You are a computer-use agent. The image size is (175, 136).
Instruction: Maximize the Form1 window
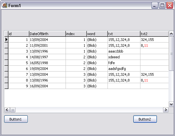pyautogui.click(x=162, y=5)
